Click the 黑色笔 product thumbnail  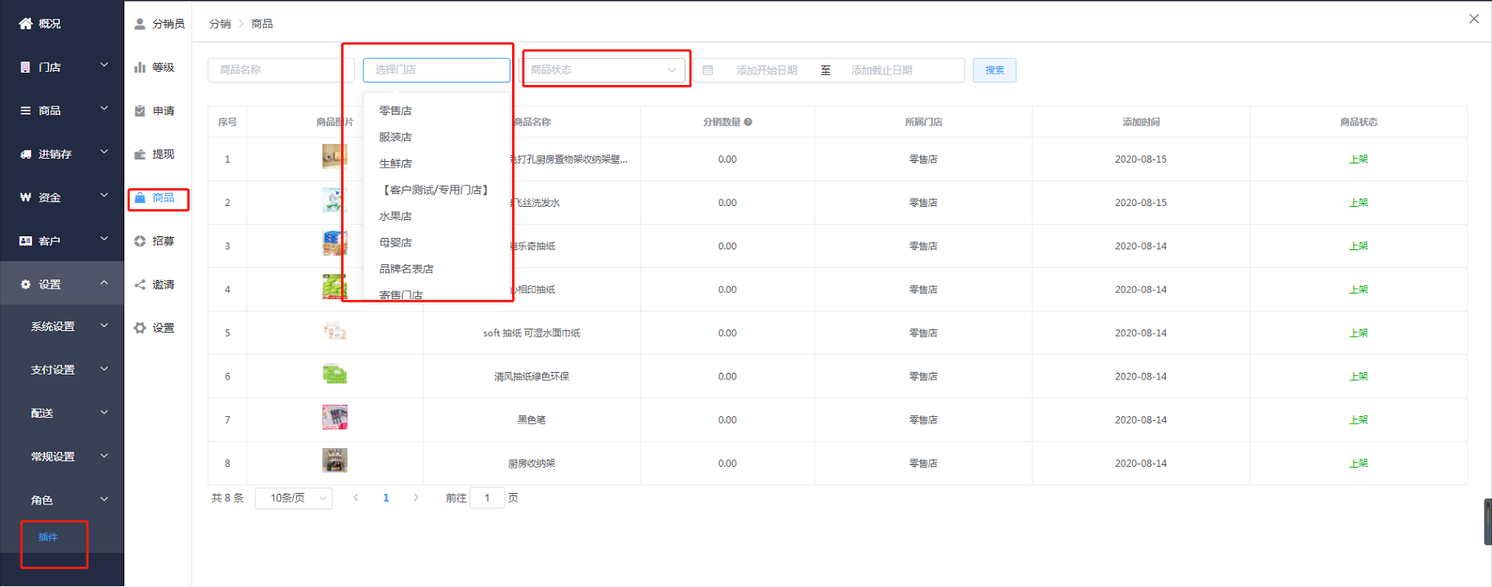pyautogui.click(x=335, y=417)
